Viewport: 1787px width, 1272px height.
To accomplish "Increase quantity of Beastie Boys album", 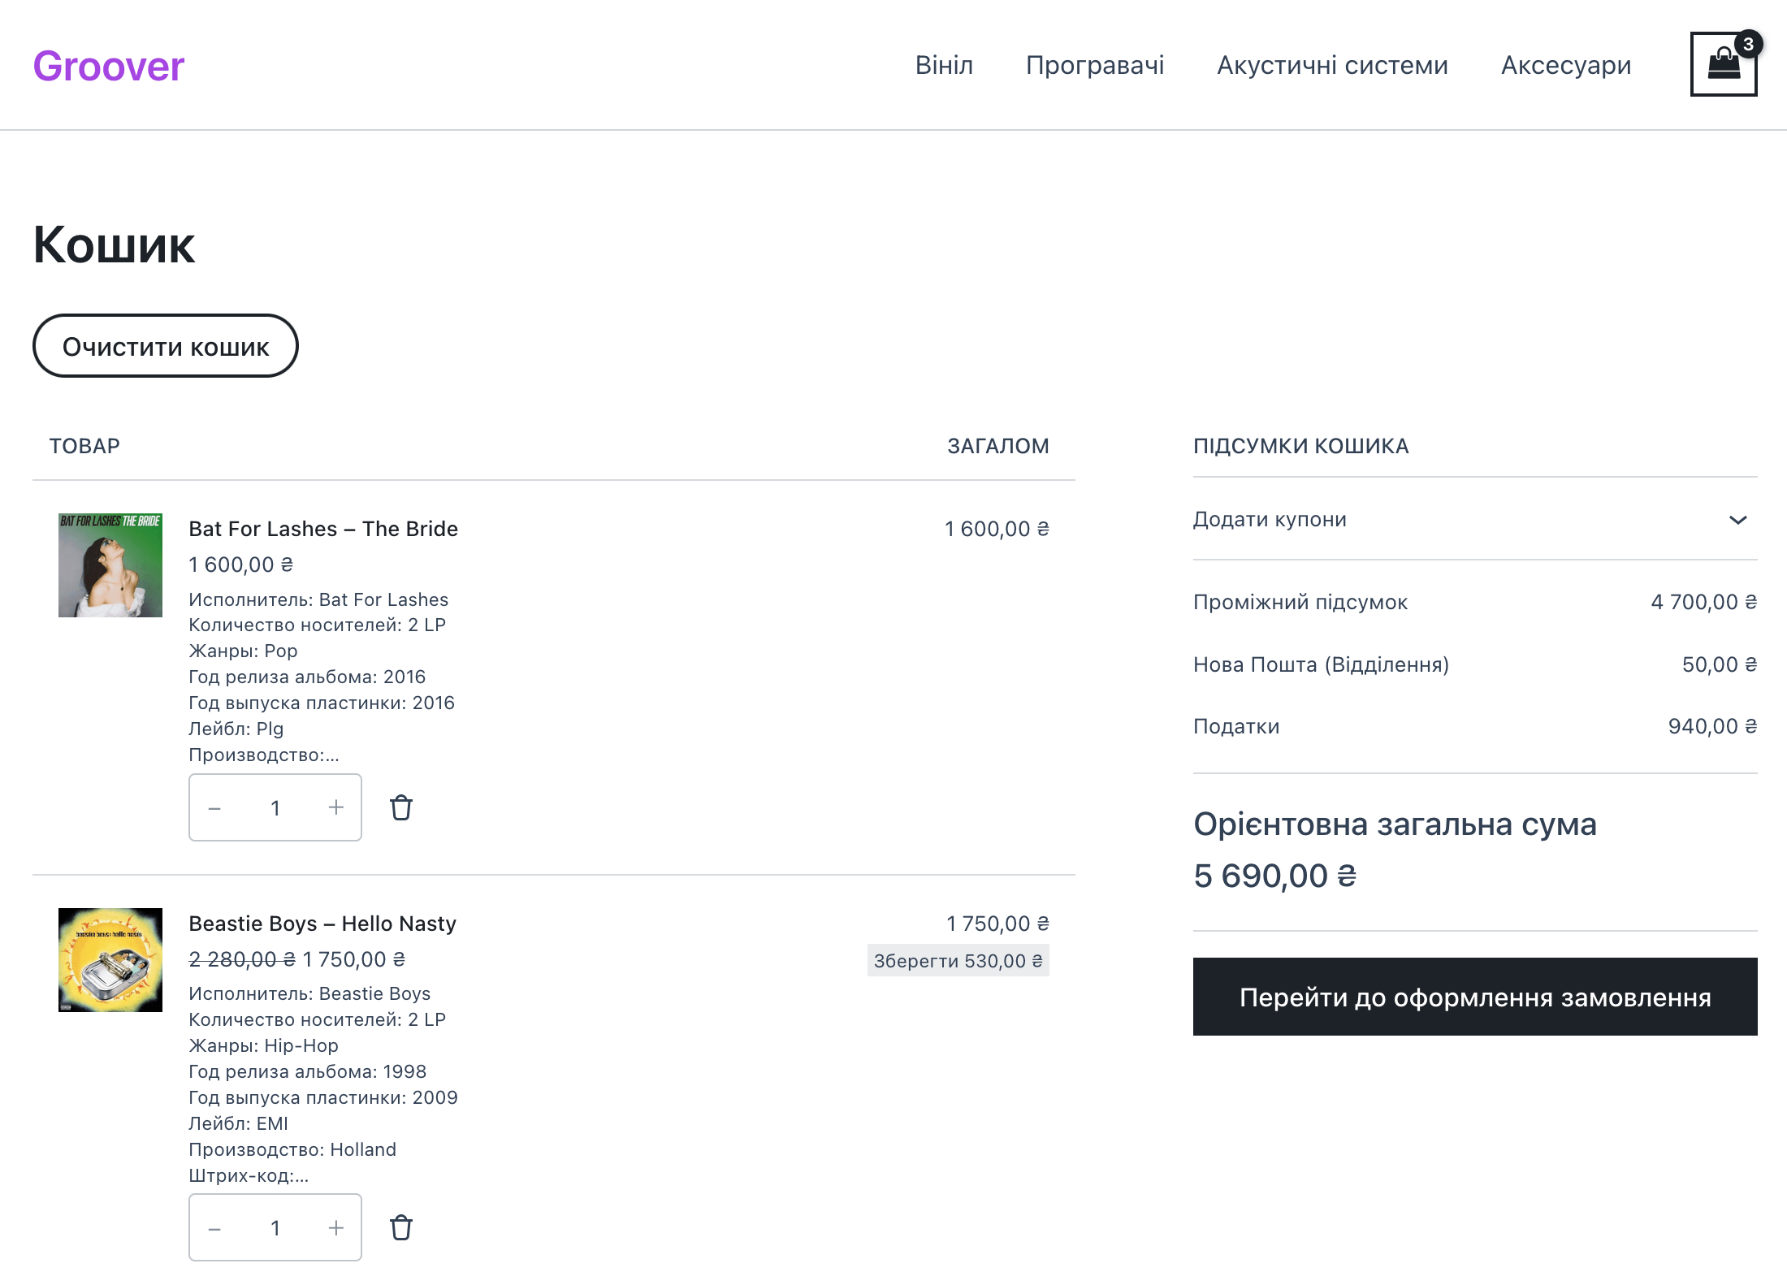I will pyautogui.click(x=336, y=1227).
